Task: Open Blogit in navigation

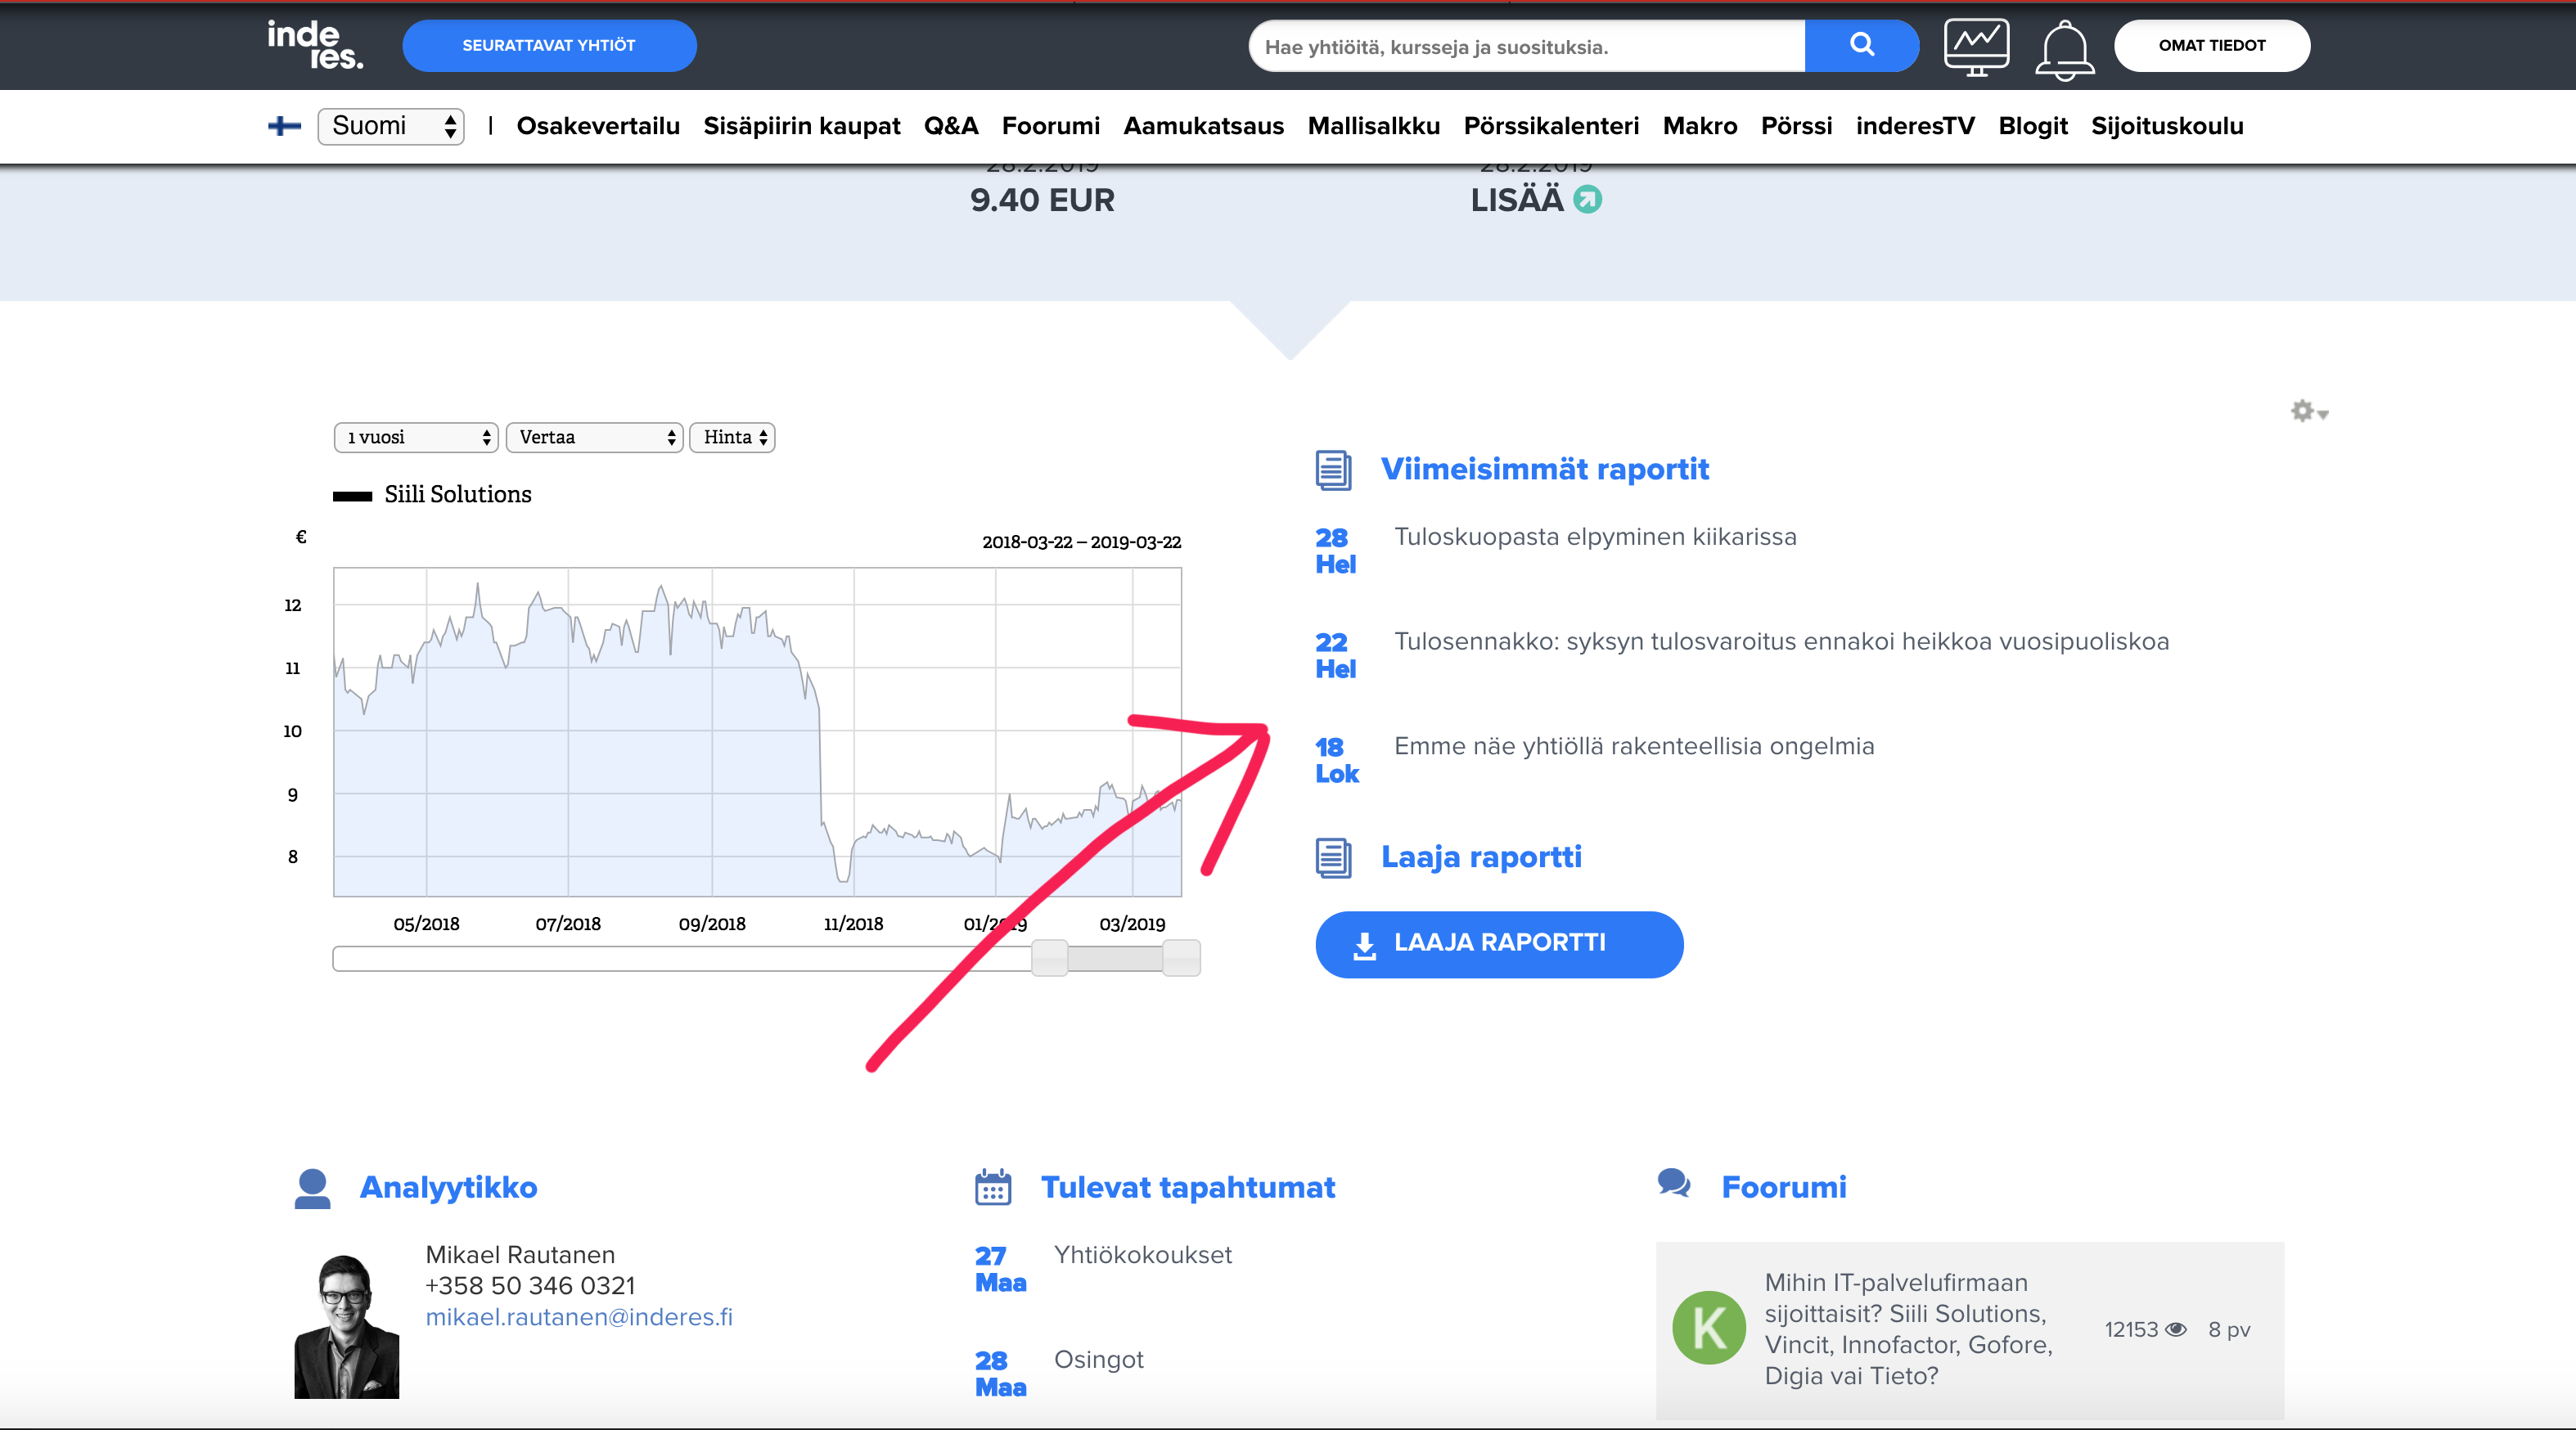Action: tap(2033, 126)
